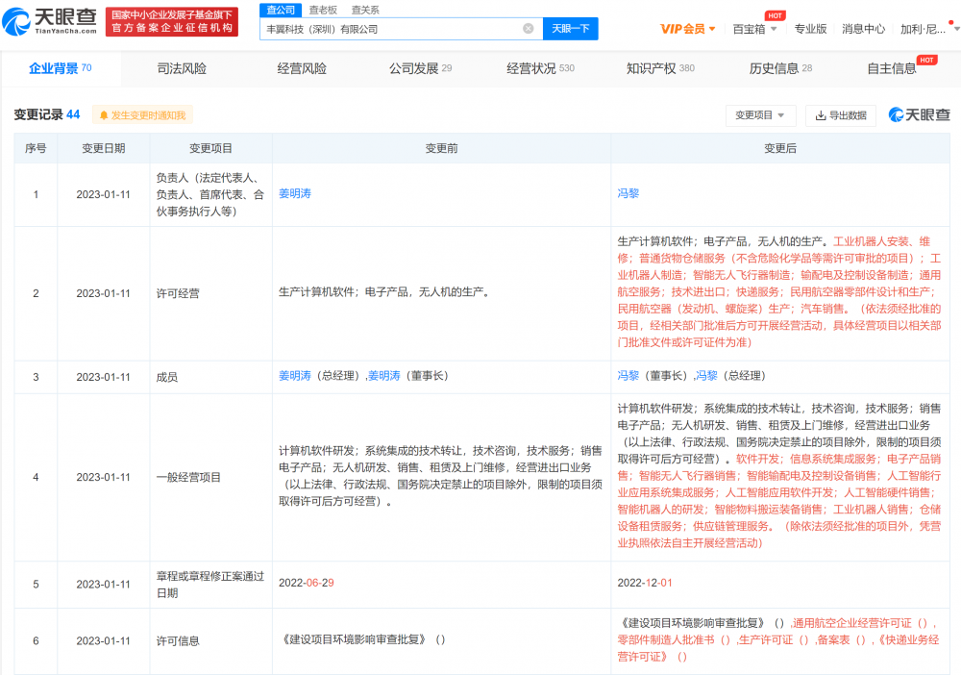The height and width of the screenshot is (675, 961).
Task: Click the 负责人（法定代表人 cell in row 1
Action: [210, 194]
